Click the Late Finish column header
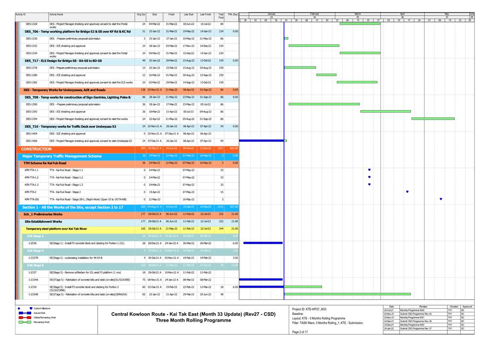Screen dimensions: 503x356 click(205, 15)
